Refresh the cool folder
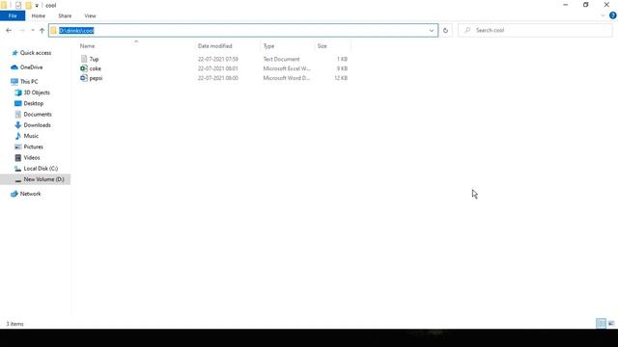This screenshot has height=347, width=618. (x=445, y=30)
